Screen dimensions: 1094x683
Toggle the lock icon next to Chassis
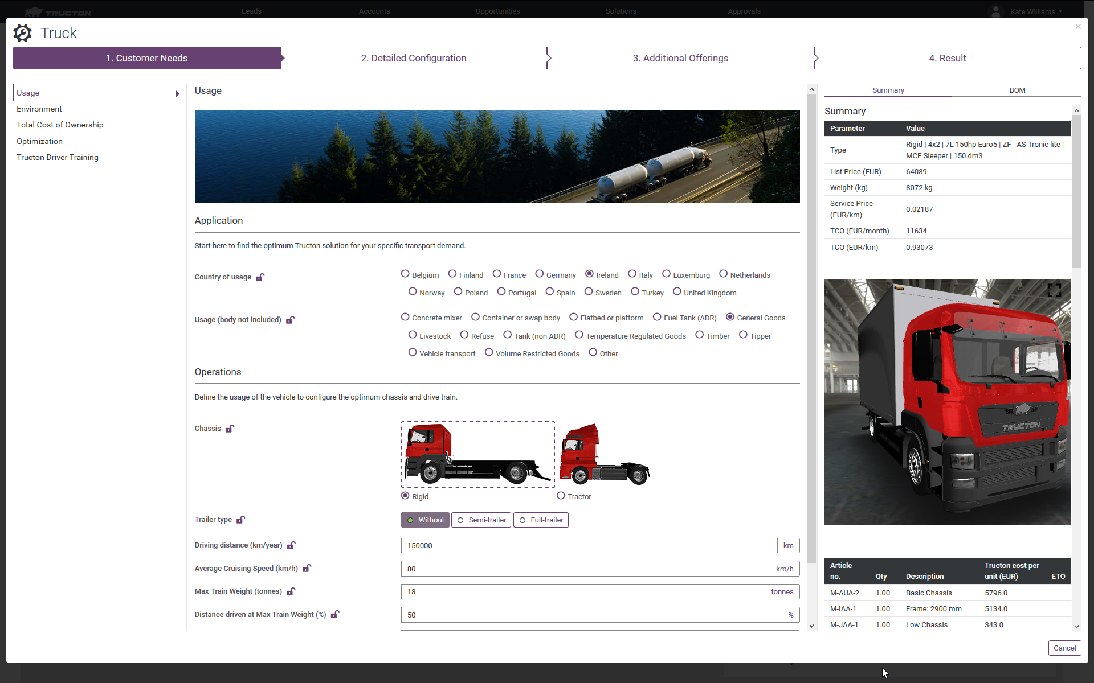[x=230, y=429]
